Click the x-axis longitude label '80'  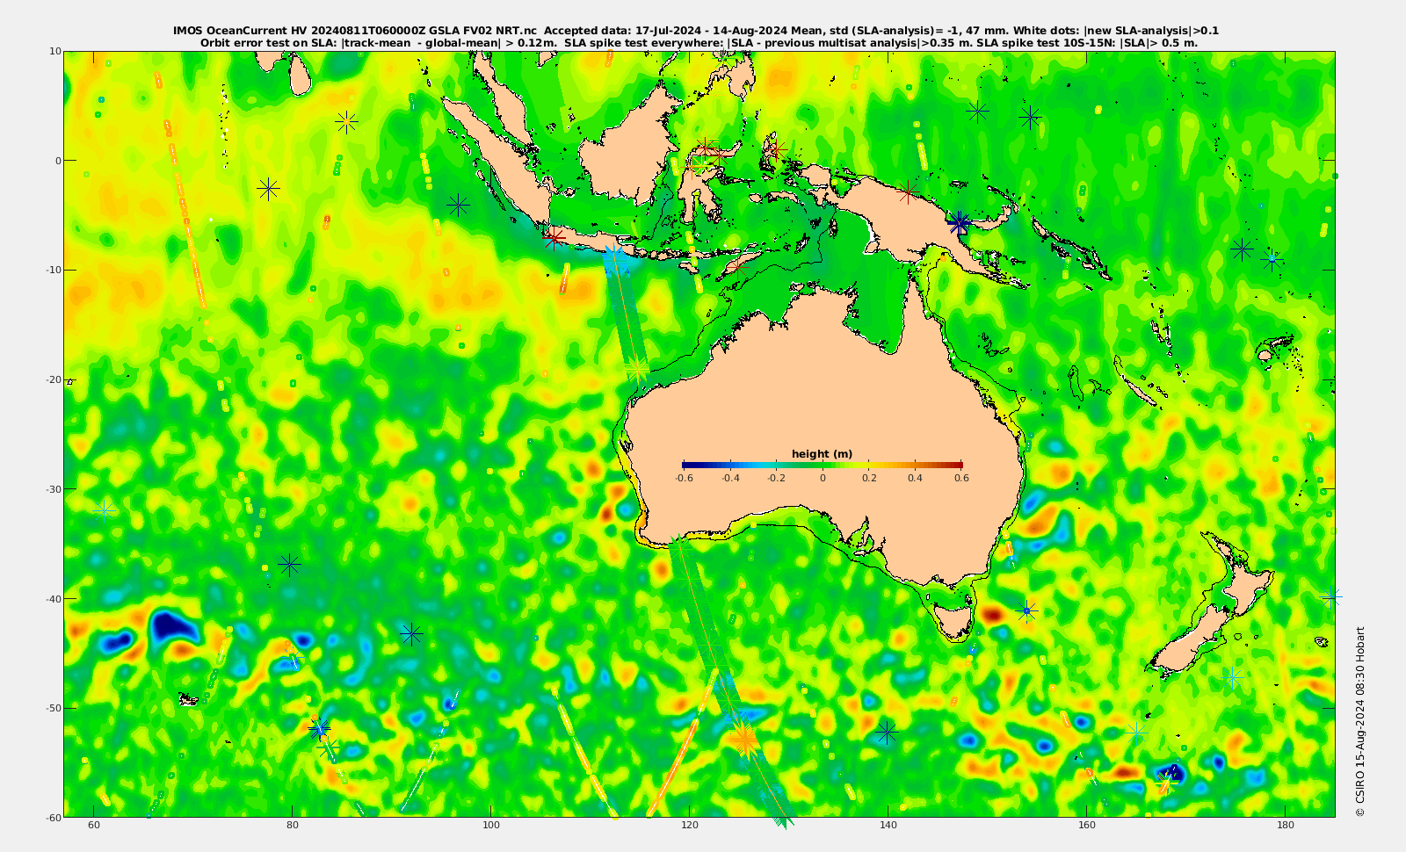click(293, 825)
